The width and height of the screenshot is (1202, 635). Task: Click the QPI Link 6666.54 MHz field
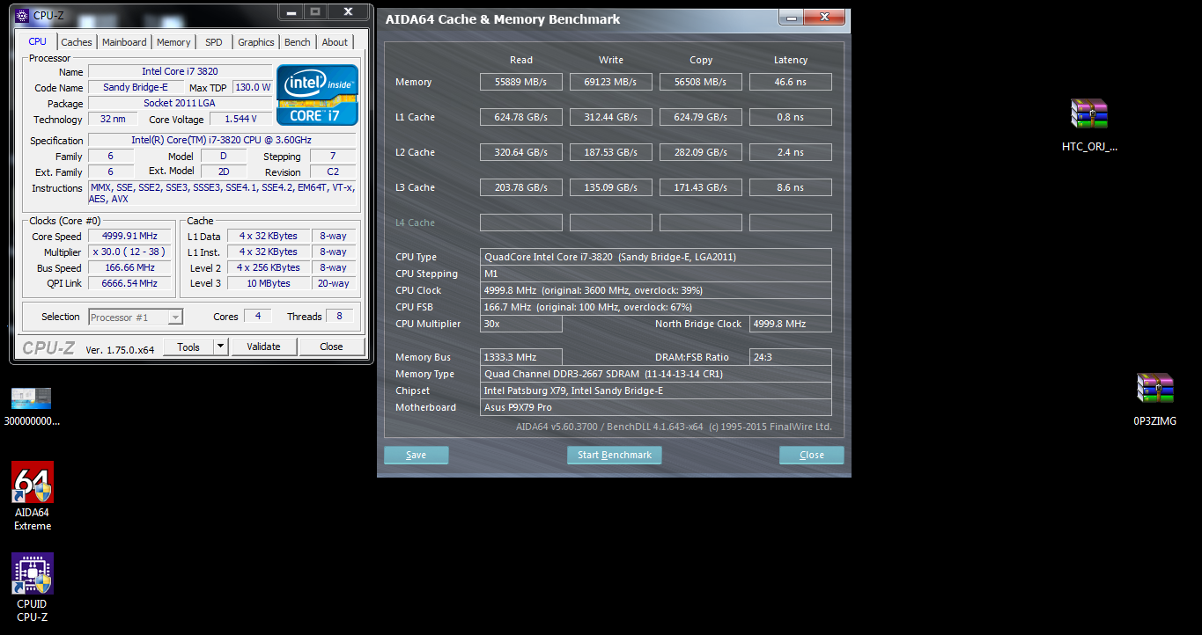130,283
